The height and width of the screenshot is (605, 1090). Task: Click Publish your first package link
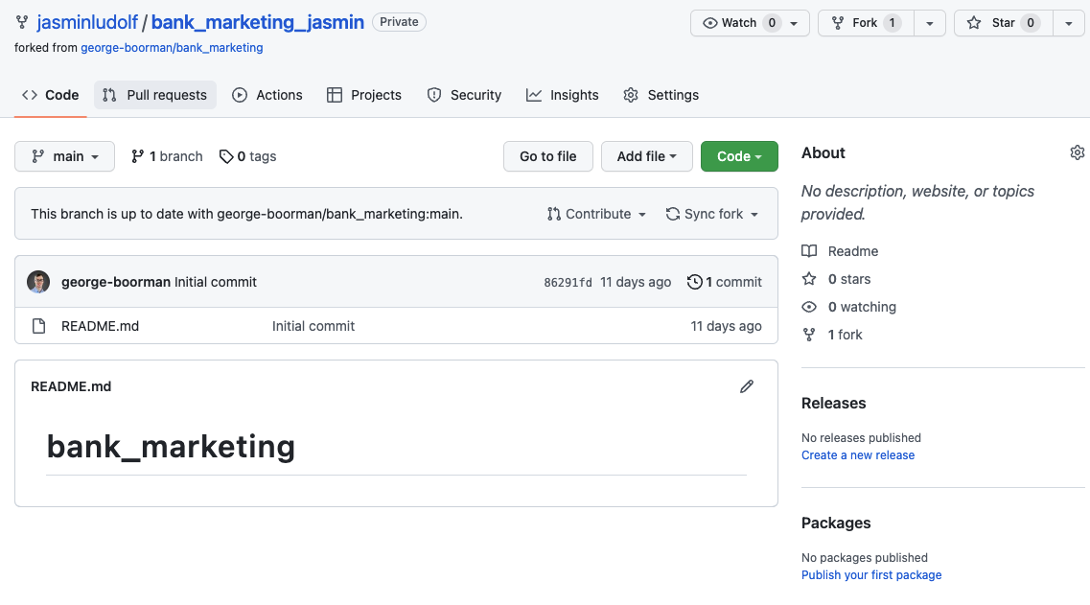coord(871,575)
